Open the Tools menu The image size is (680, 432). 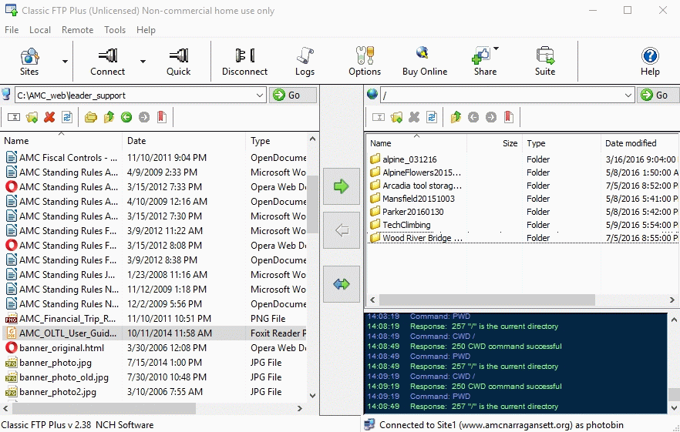pos(115,30)
